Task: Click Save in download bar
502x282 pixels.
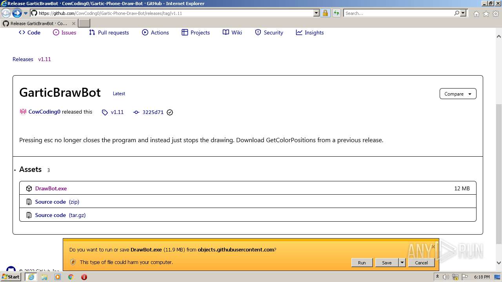Action: click(x=387, y=263)
